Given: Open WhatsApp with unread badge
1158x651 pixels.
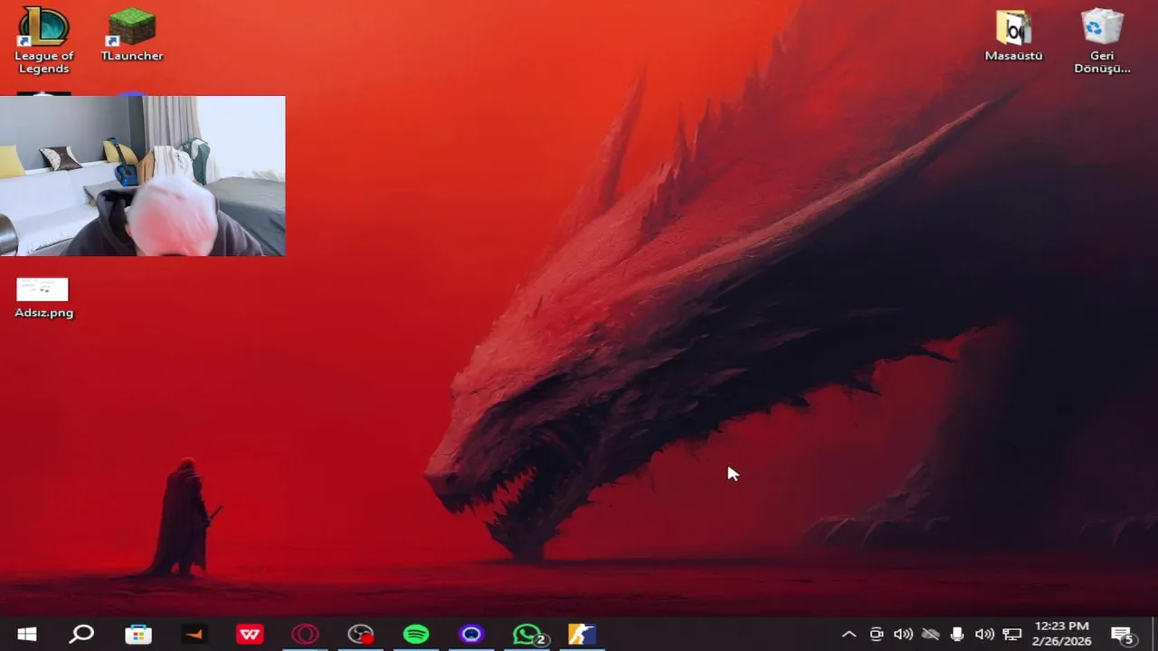Looking at the screenshot, I should pyautogui.click(x=527, y=635).
